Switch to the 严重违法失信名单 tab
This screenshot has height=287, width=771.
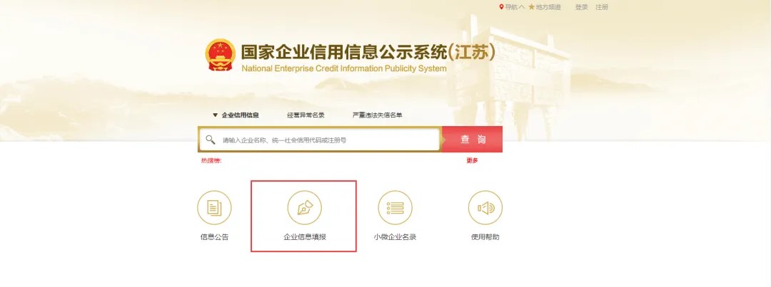[x=377, y=115]
